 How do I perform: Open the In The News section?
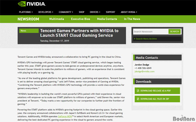click(x=132, y=19)
